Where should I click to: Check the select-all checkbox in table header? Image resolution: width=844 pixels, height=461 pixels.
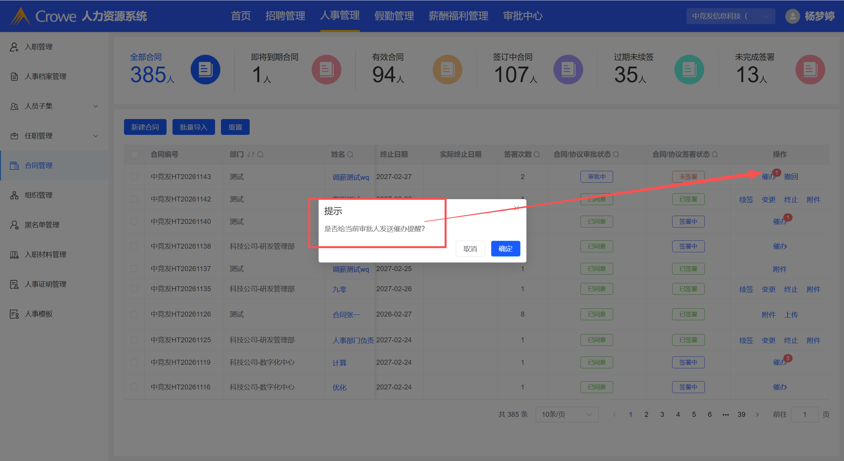point(134,154)
